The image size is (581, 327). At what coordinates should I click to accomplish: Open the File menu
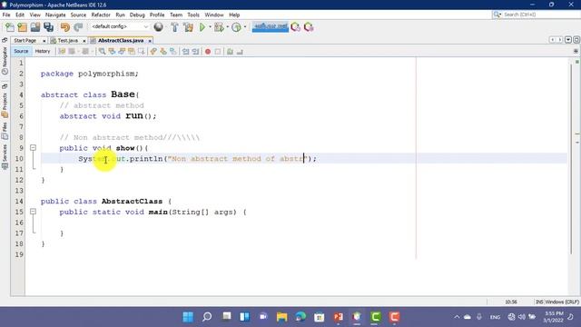6,15
